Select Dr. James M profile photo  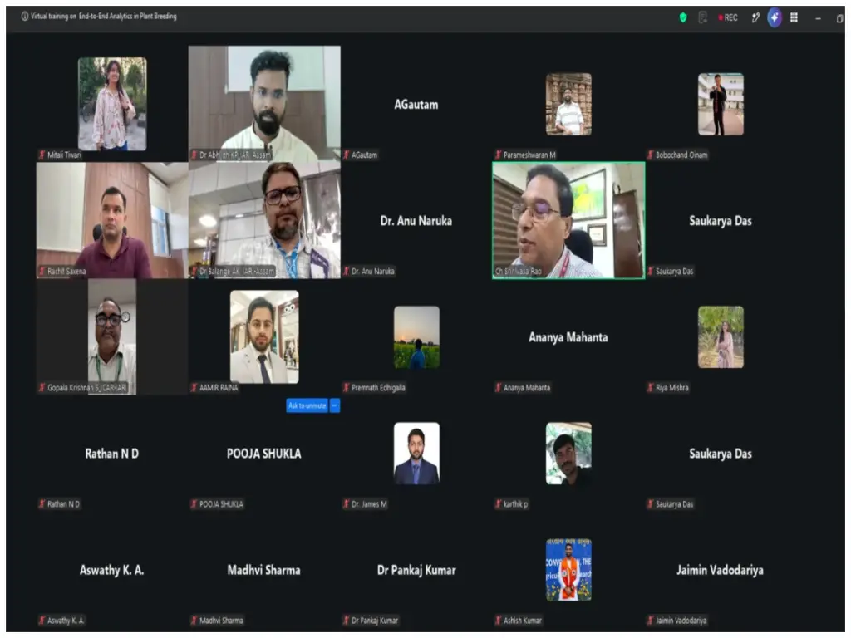coord(417,454)
